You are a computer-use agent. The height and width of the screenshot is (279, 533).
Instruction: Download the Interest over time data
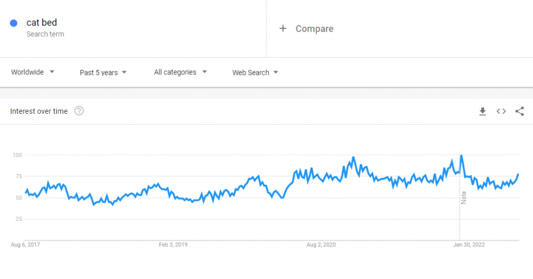coord(483,111)
